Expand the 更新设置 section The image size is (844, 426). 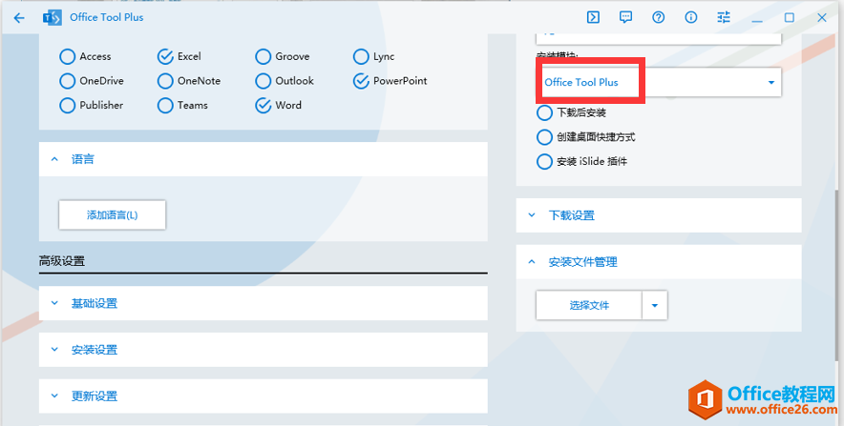click(x=264, y=396)
